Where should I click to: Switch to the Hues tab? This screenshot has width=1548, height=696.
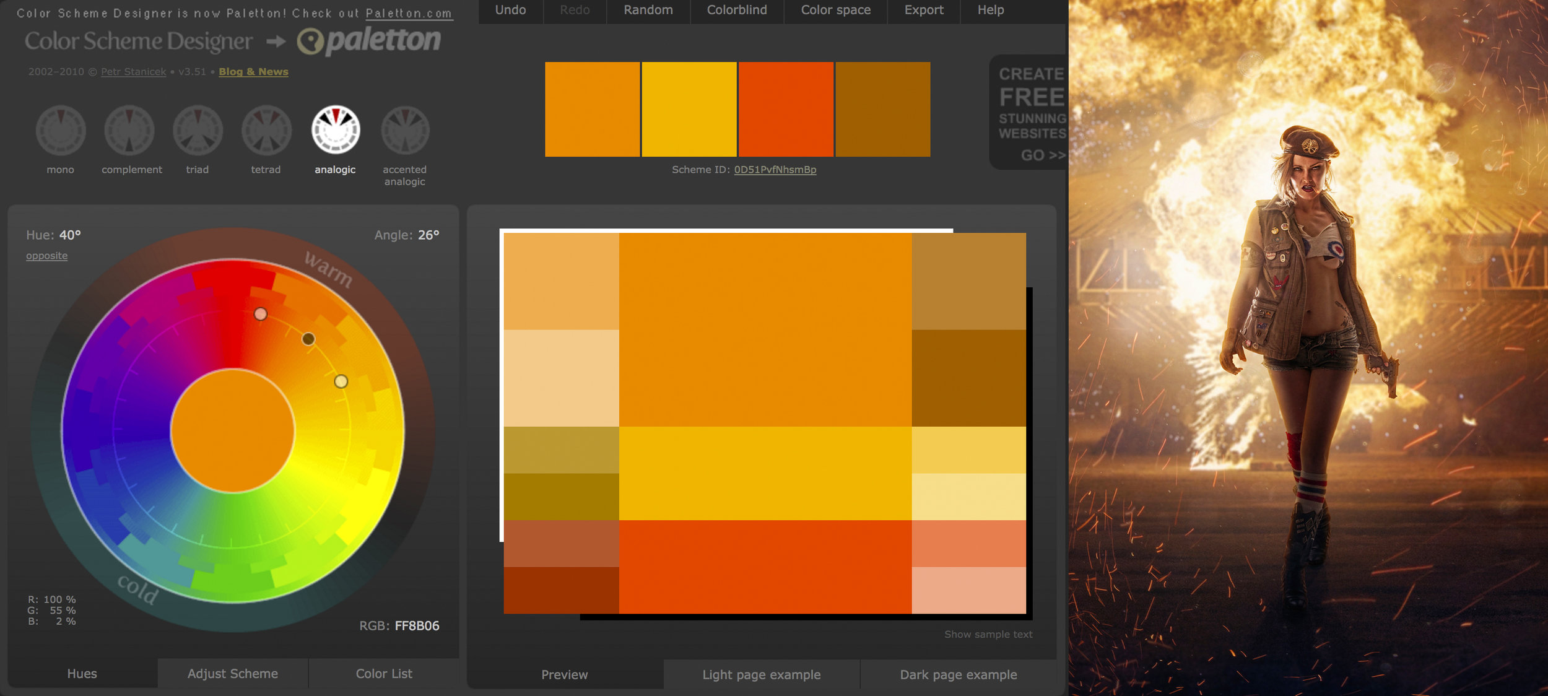click(82, 673)
